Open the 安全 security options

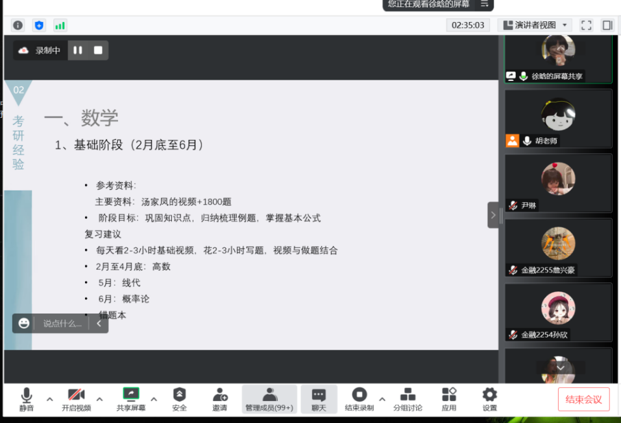point(180,399)
